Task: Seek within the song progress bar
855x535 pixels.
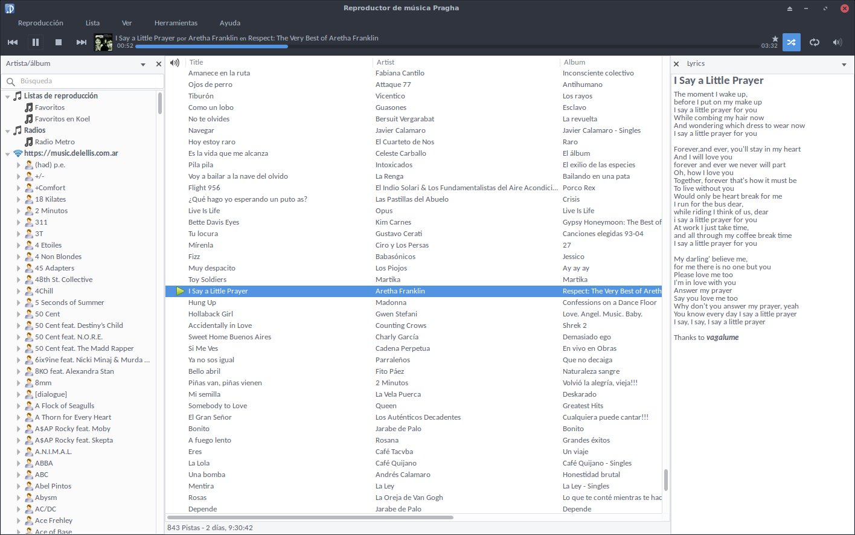Action: [447, 46]
